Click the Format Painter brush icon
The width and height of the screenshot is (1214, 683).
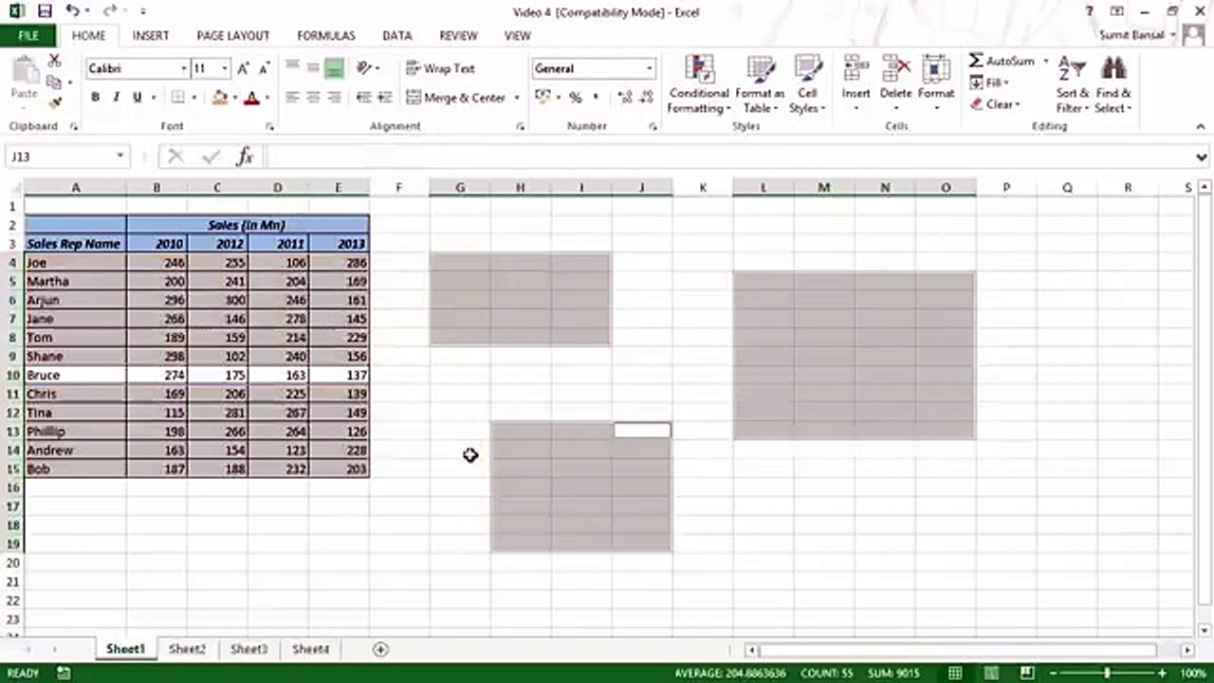(x=55, y=102)
